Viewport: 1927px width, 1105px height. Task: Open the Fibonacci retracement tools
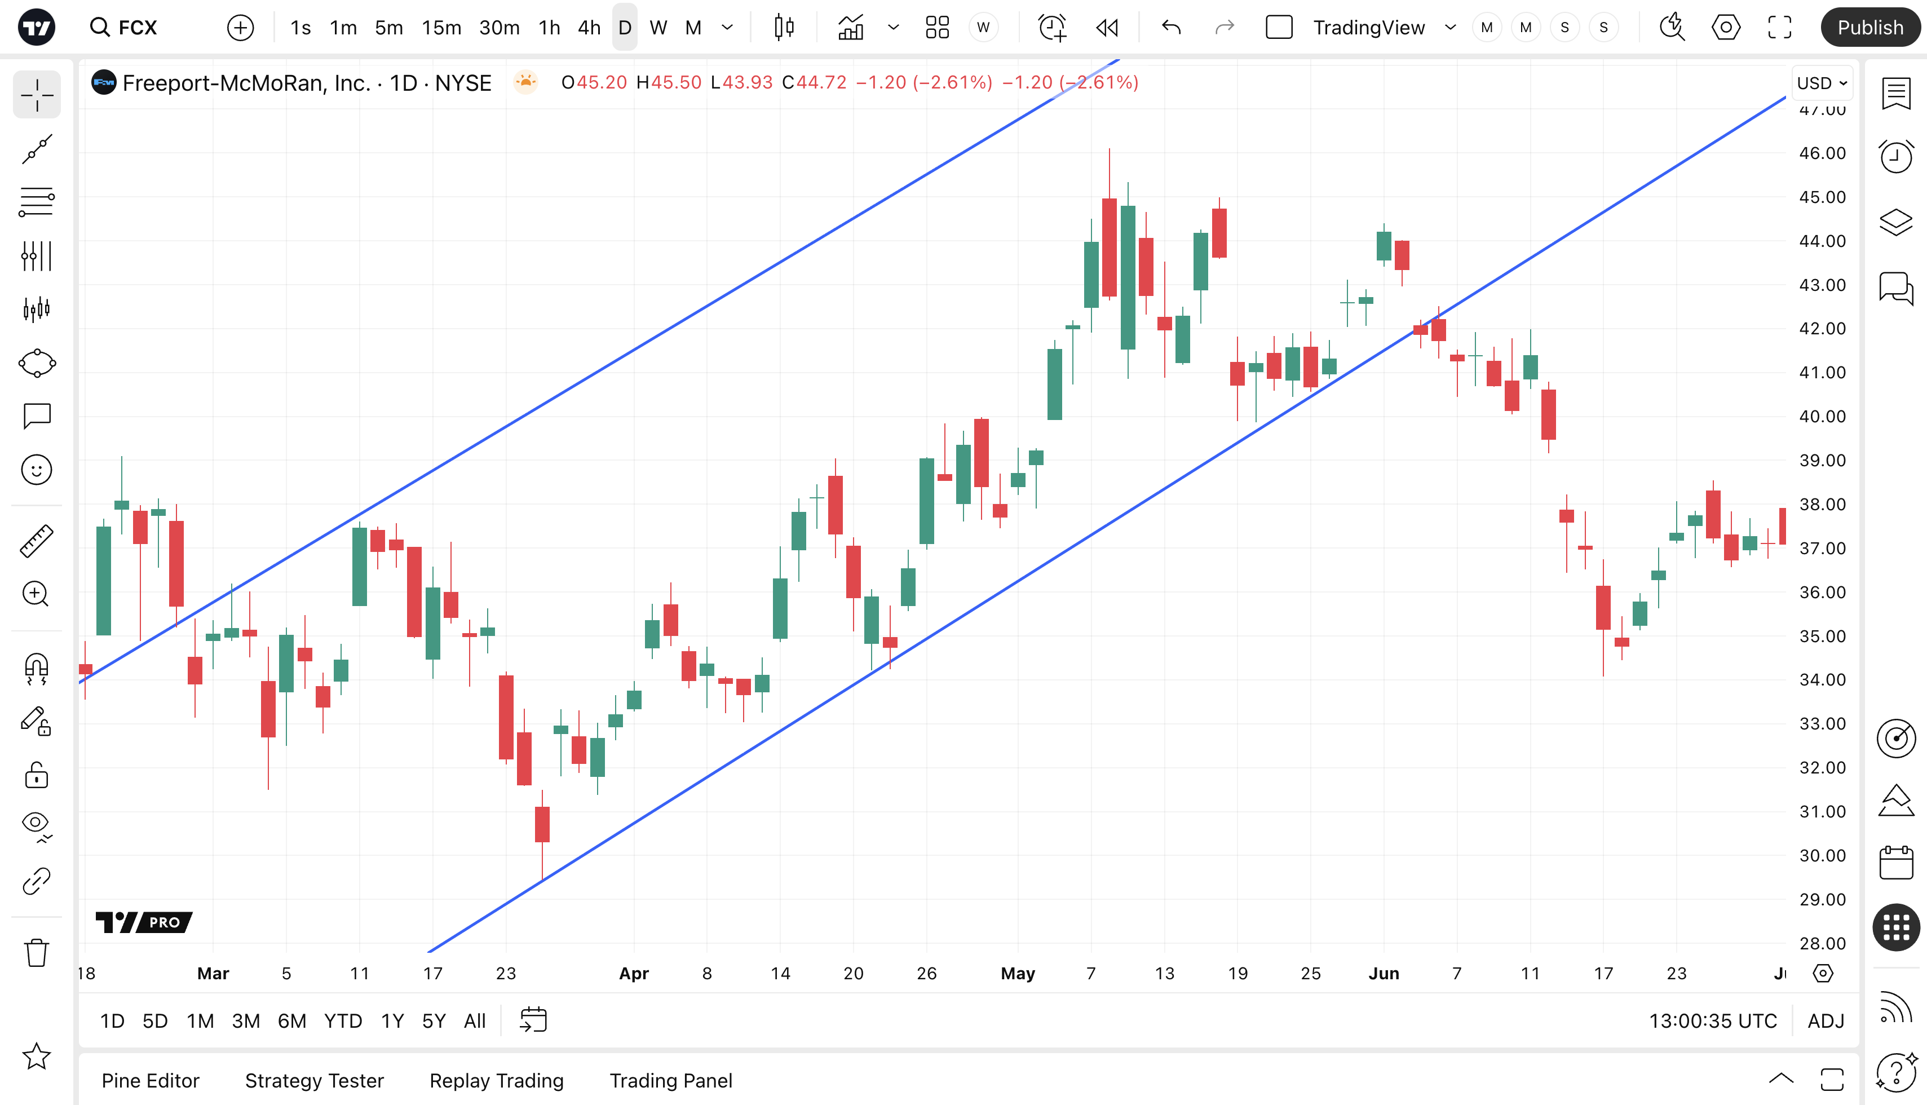pos(37,202)
